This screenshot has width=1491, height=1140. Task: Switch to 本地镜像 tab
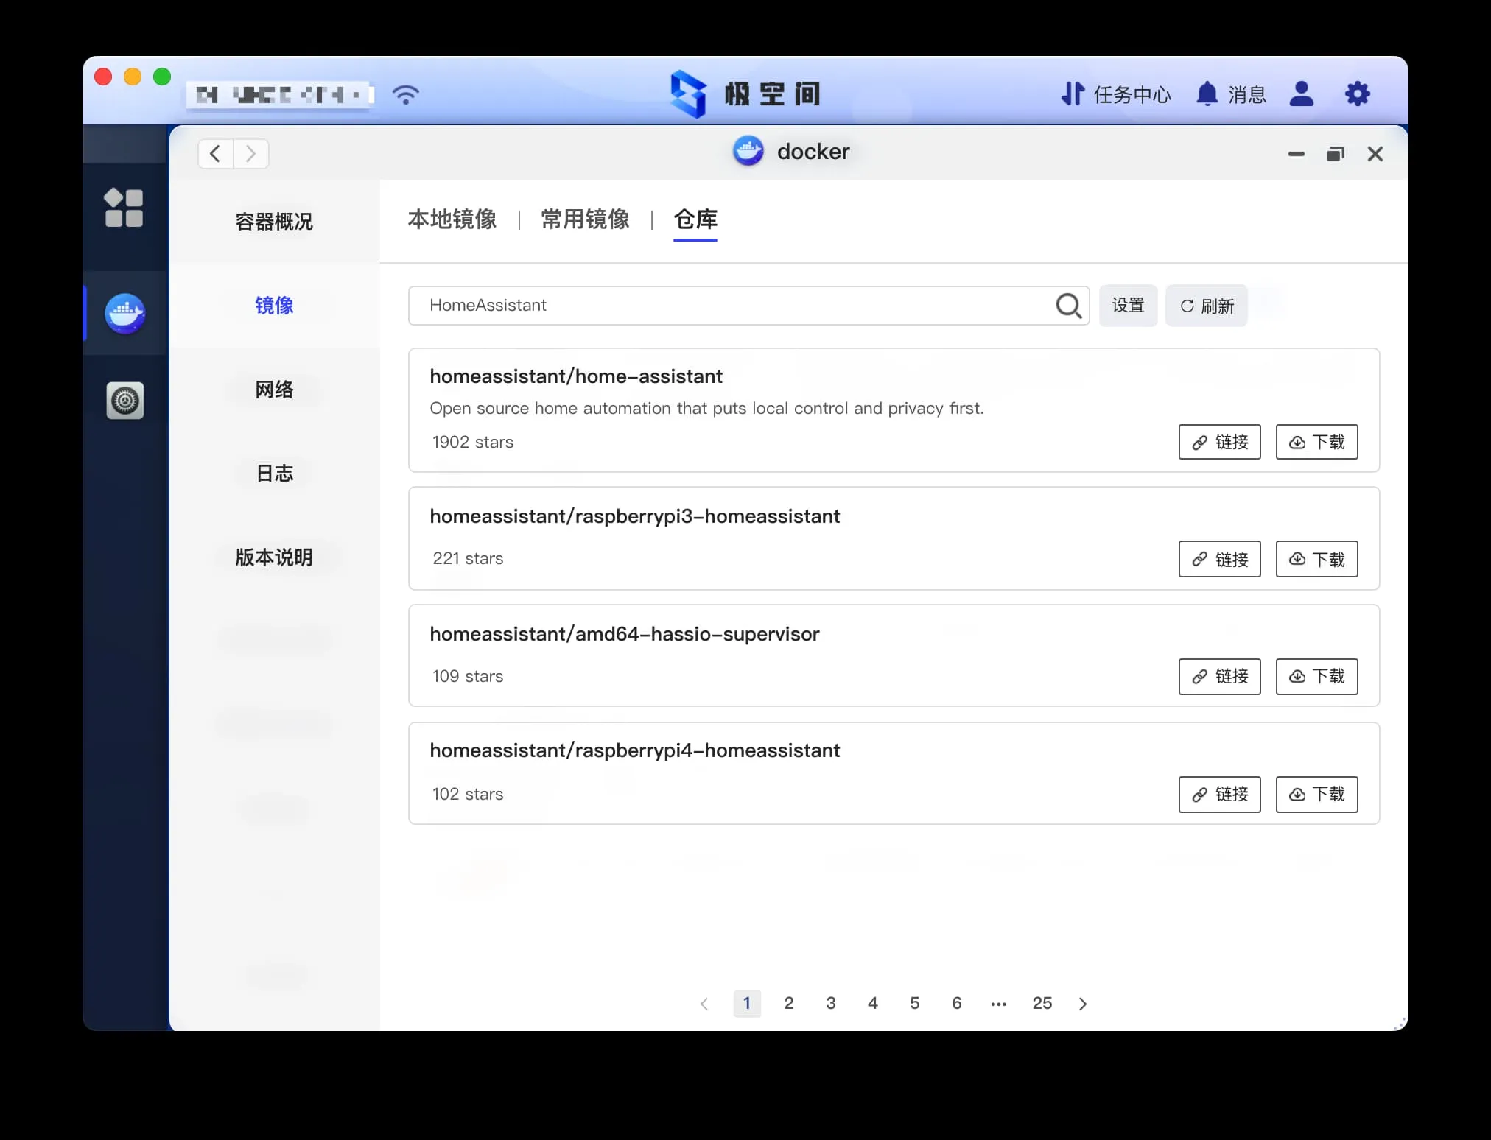coord(452,219)
